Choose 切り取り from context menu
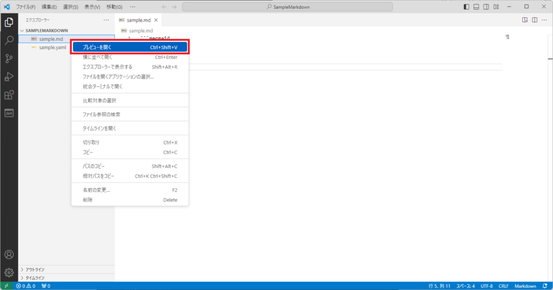Image resolution: width=553 pixels, height=290 pixels. click(x=130, y=142)
